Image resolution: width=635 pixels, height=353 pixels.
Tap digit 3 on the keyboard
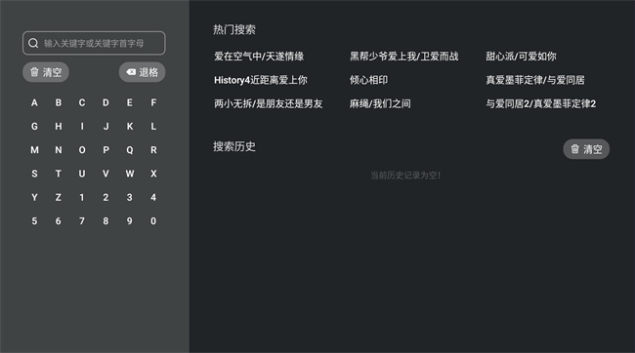(x=130, y=197)
